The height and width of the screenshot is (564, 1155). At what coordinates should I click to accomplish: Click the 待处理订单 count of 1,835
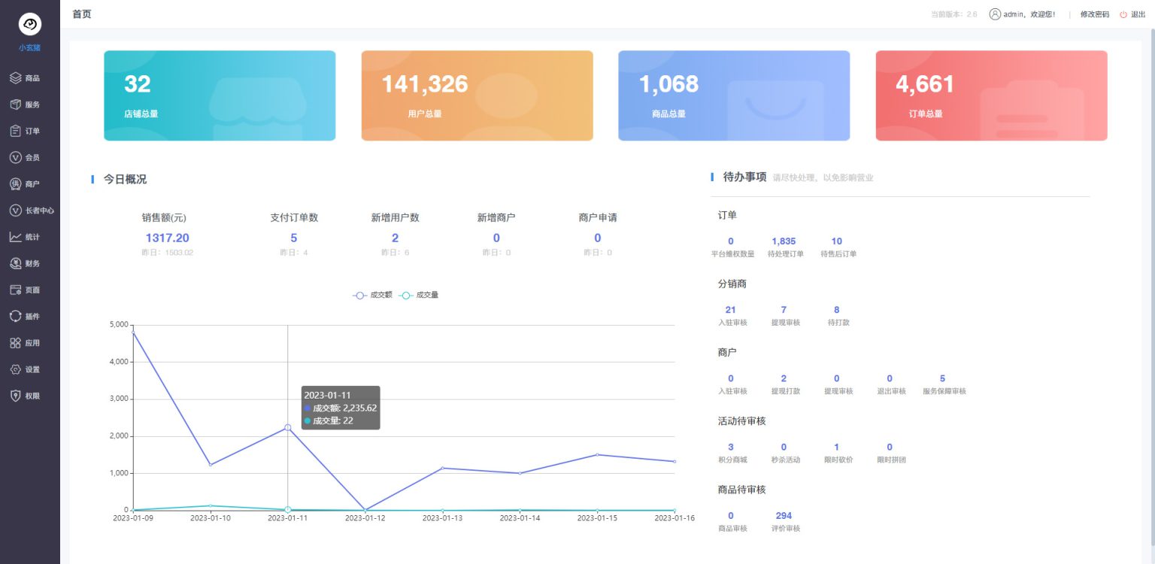pos(783,241)
